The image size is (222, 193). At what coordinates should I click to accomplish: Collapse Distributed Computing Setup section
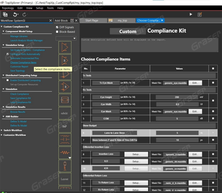(x=3, y=75)
